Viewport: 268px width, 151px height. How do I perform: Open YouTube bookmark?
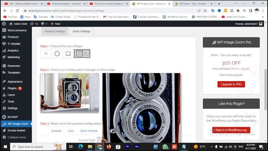(10, 17)
